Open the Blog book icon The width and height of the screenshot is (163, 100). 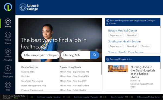8,85
